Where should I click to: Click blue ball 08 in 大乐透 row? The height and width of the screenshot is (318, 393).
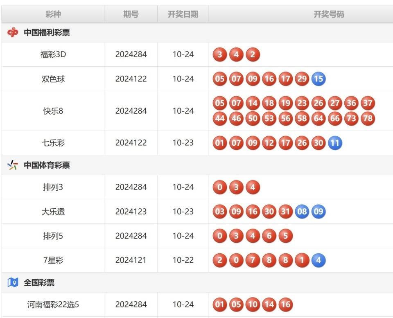tap(302, 212)
